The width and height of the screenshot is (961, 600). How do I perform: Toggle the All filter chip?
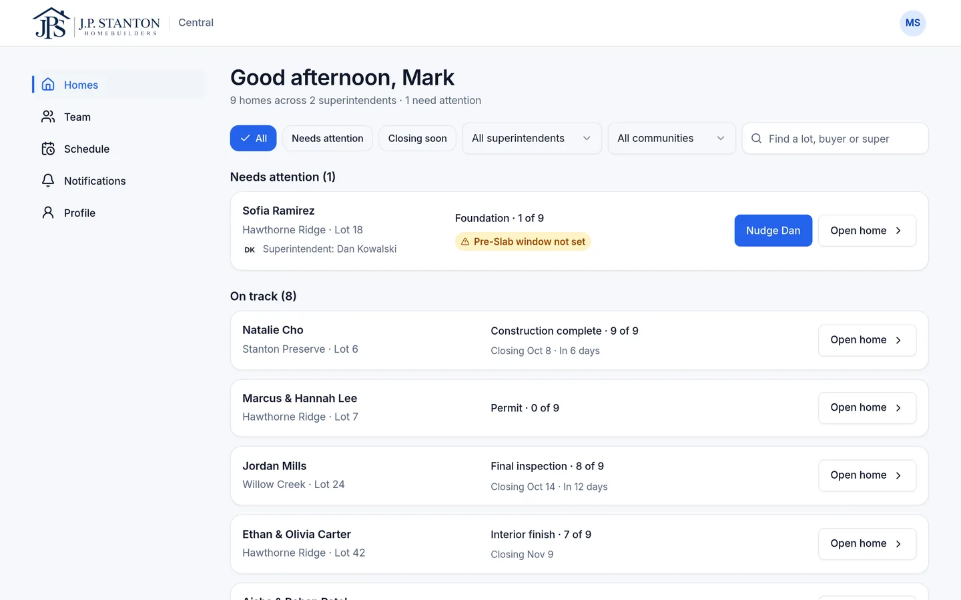point(253,138)
